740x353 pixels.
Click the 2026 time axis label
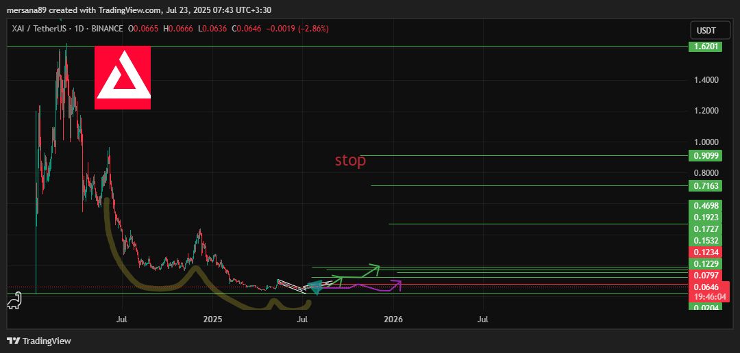tap(393, 319)
